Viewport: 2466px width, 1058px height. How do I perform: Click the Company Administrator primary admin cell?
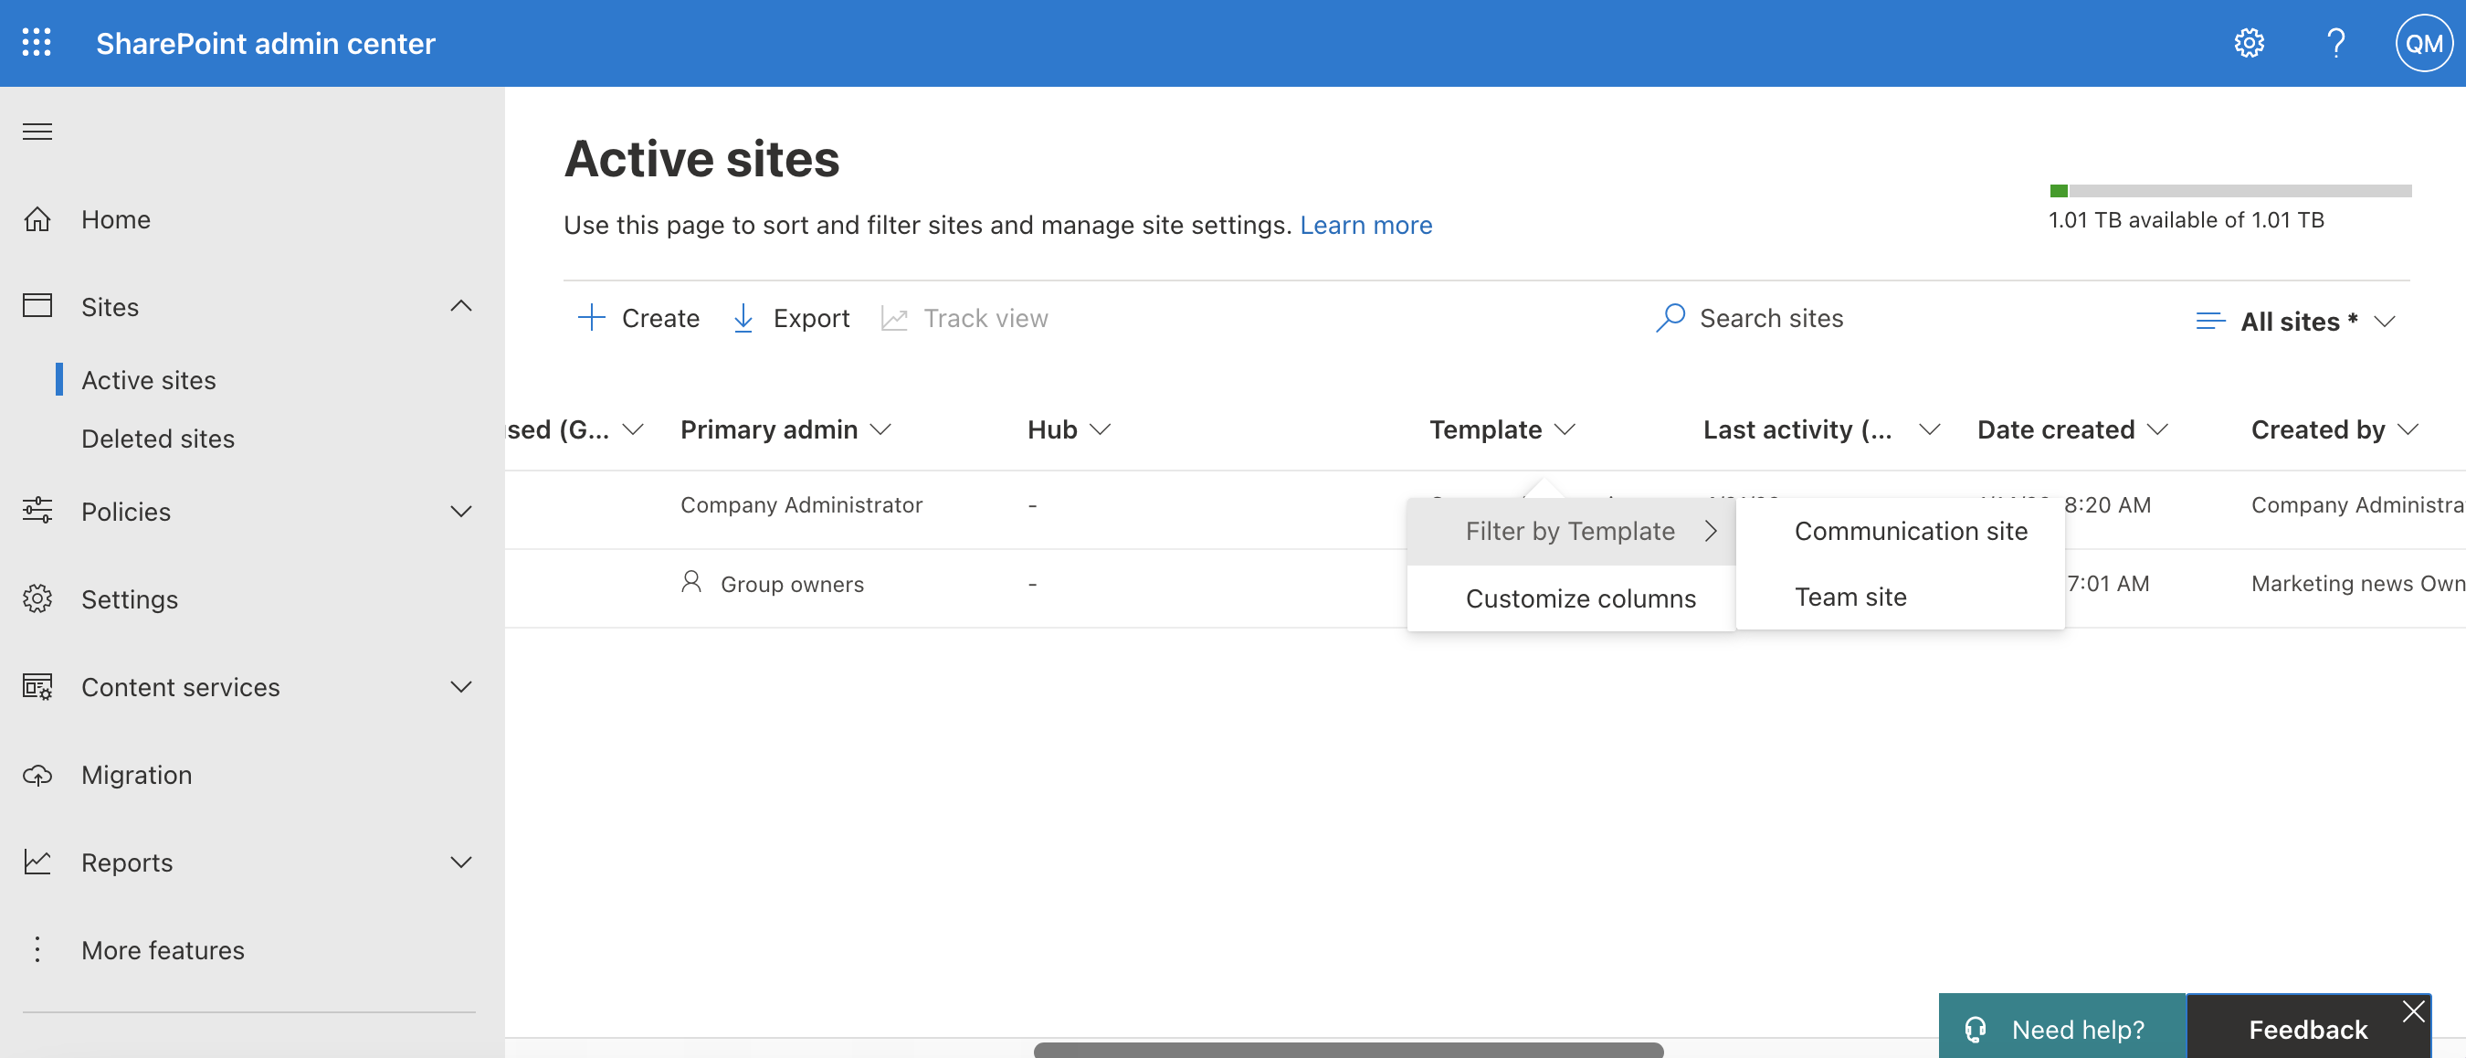coord(801,503)
